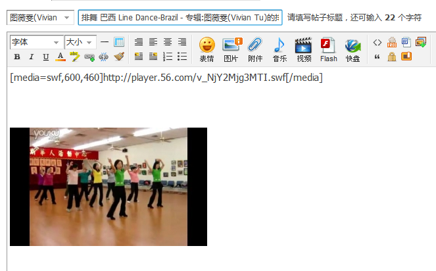Open the 大小 font size dropdown

click(x=80, y=42)
